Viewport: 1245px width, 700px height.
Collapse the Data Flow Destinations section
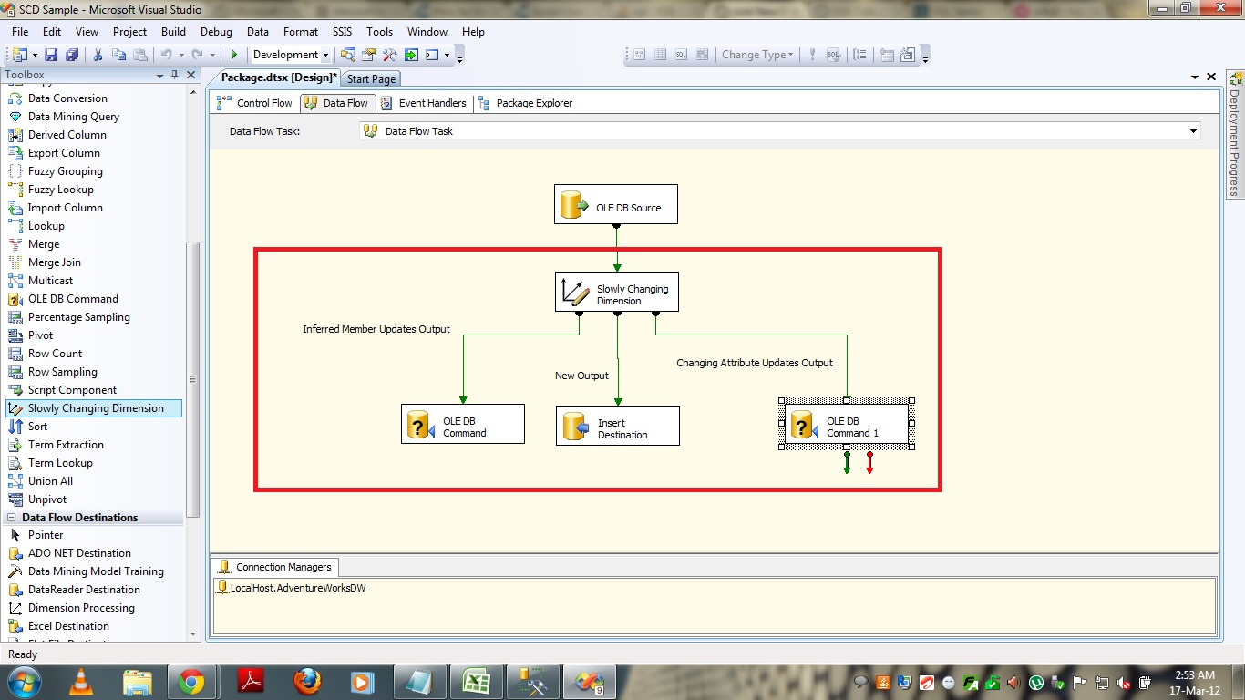(12, 518)
